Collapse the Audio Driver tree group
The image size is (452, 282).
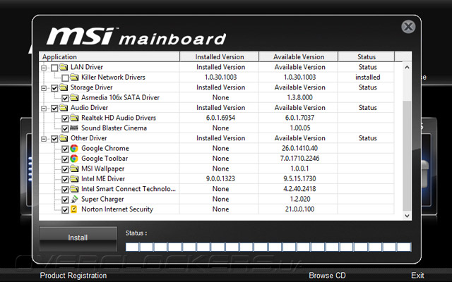[x=44, y=109]
